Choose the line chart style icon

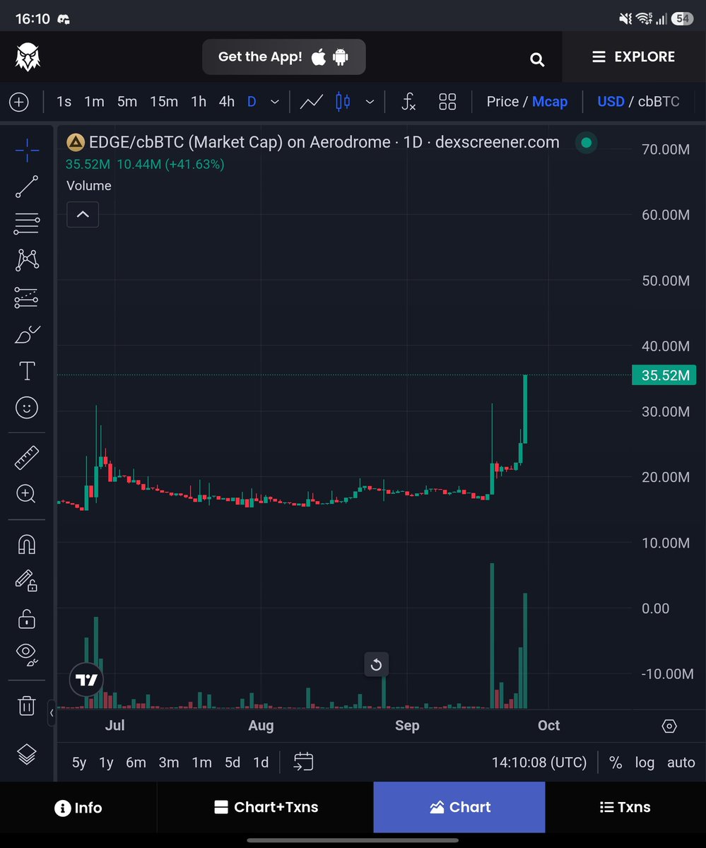click(312, 102)
